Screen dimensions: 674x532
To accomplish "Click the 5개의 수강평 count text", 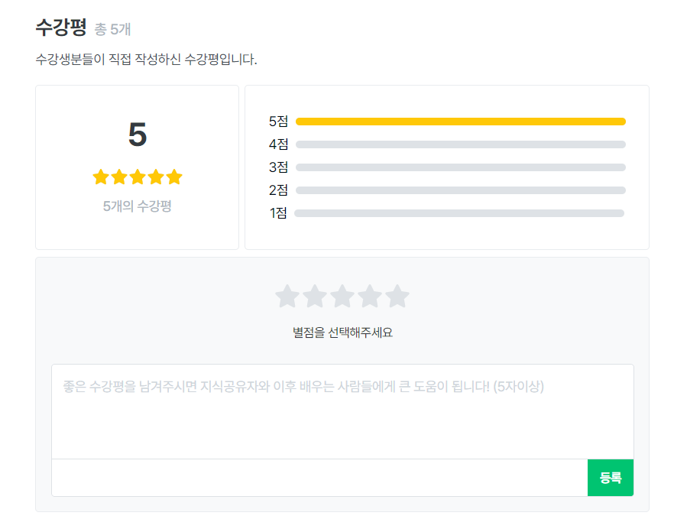I will pos(138,206).
